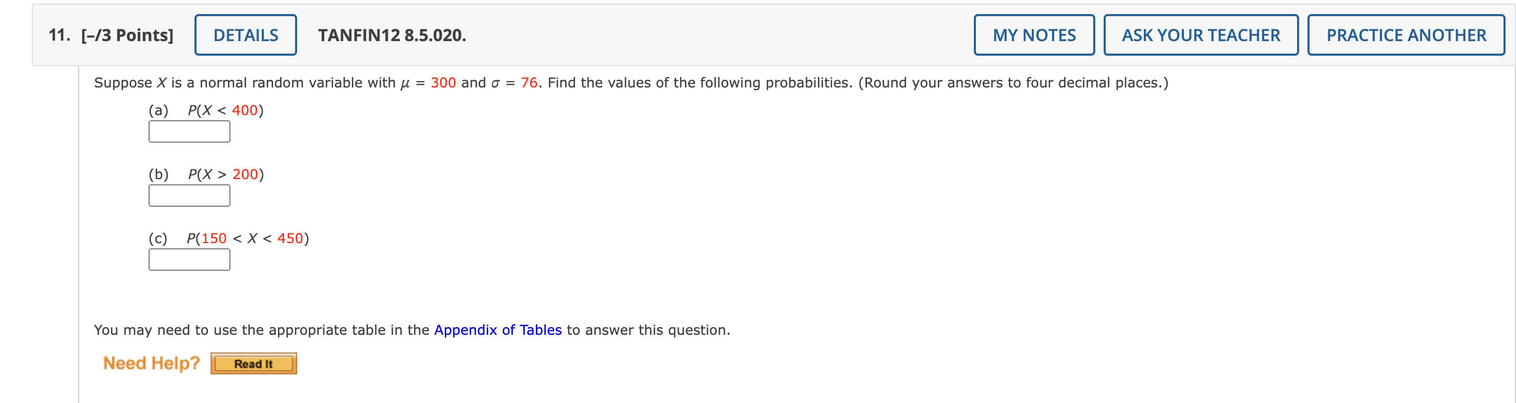Screen dimensions: 1516x403
Task: Click the DETAILS button for question 11
Action: click(x=245, y=35)
